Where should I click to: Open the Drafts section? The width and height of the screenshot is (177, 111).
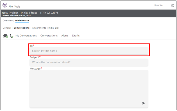coord(76,36)
